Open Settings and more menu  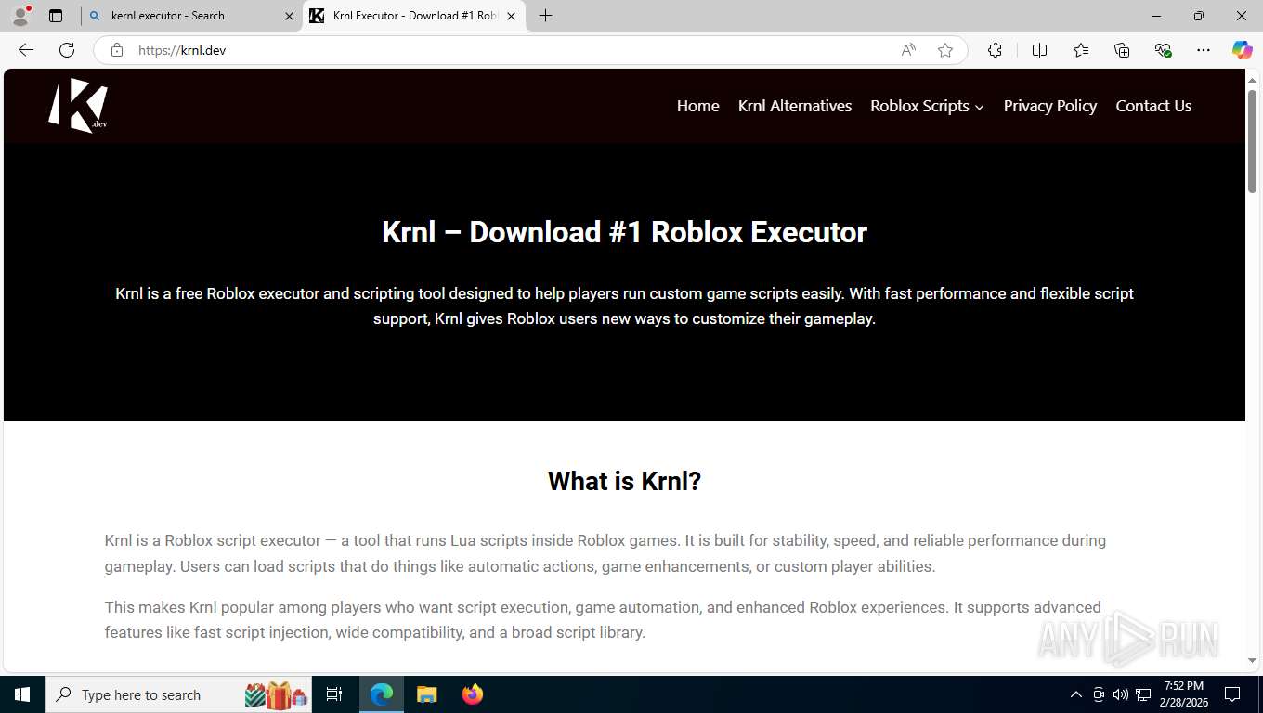click(1204, 50)
